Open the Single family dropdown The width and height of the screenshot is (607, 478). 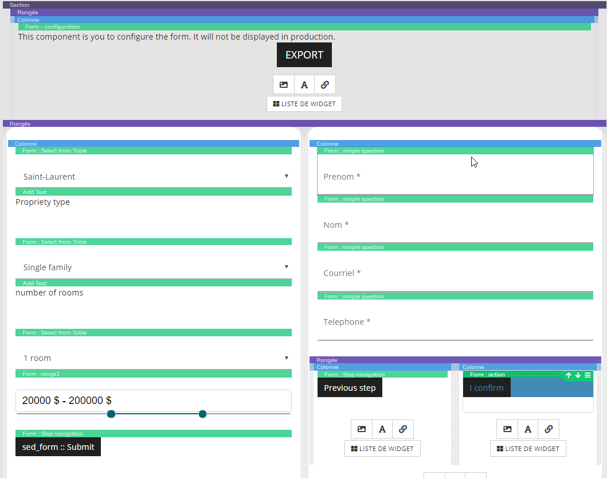(x=154, y=267)
